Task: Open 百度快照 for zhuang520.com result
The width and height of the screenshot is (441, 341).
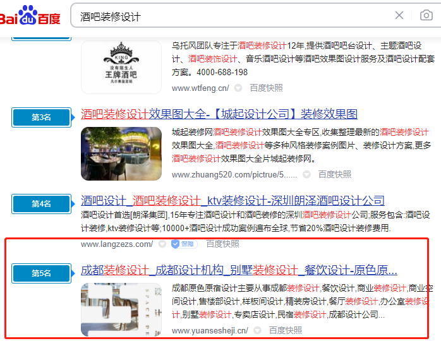Action: (334, 174)
